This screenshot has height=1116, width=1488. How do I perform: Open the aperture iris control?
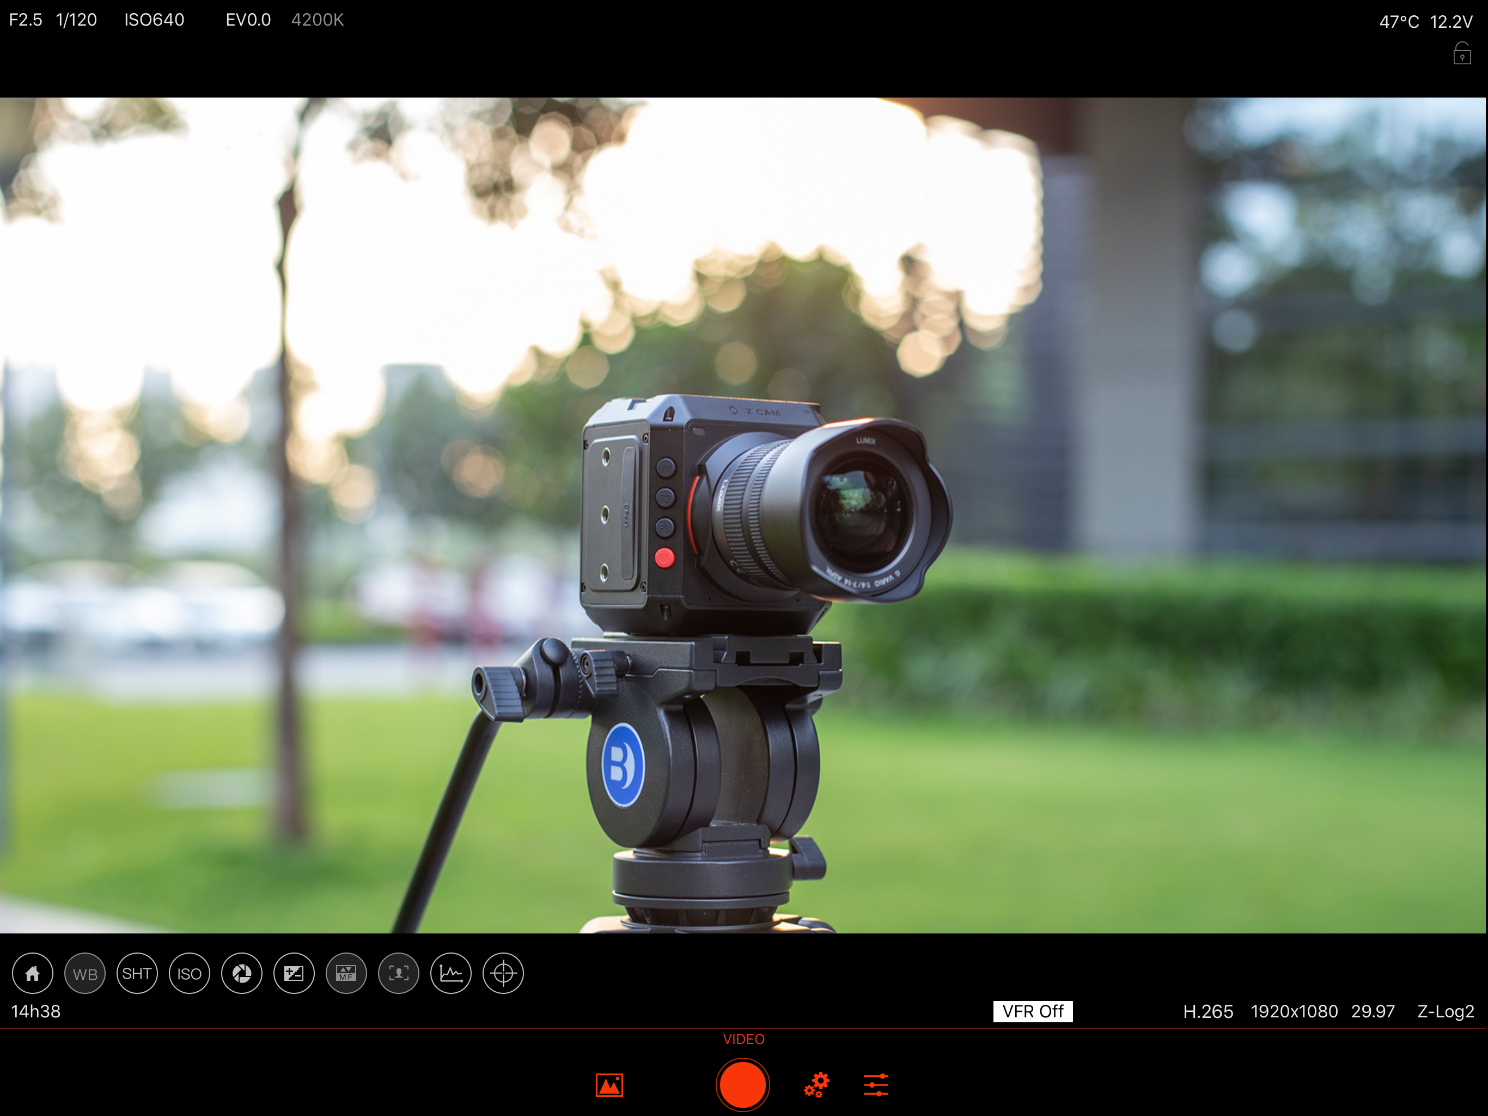click(241, 973)
